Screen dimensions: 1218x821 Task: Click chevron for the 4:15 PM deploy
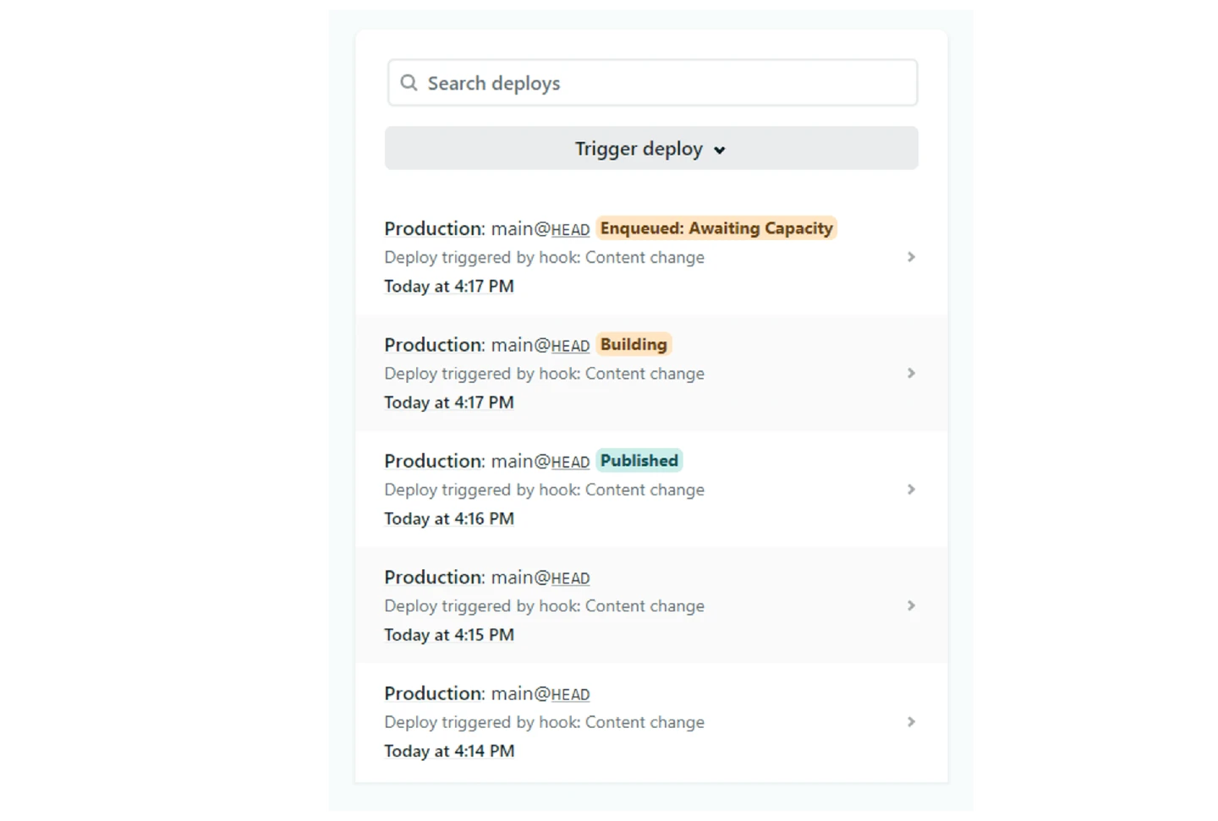tap(911, 605)
